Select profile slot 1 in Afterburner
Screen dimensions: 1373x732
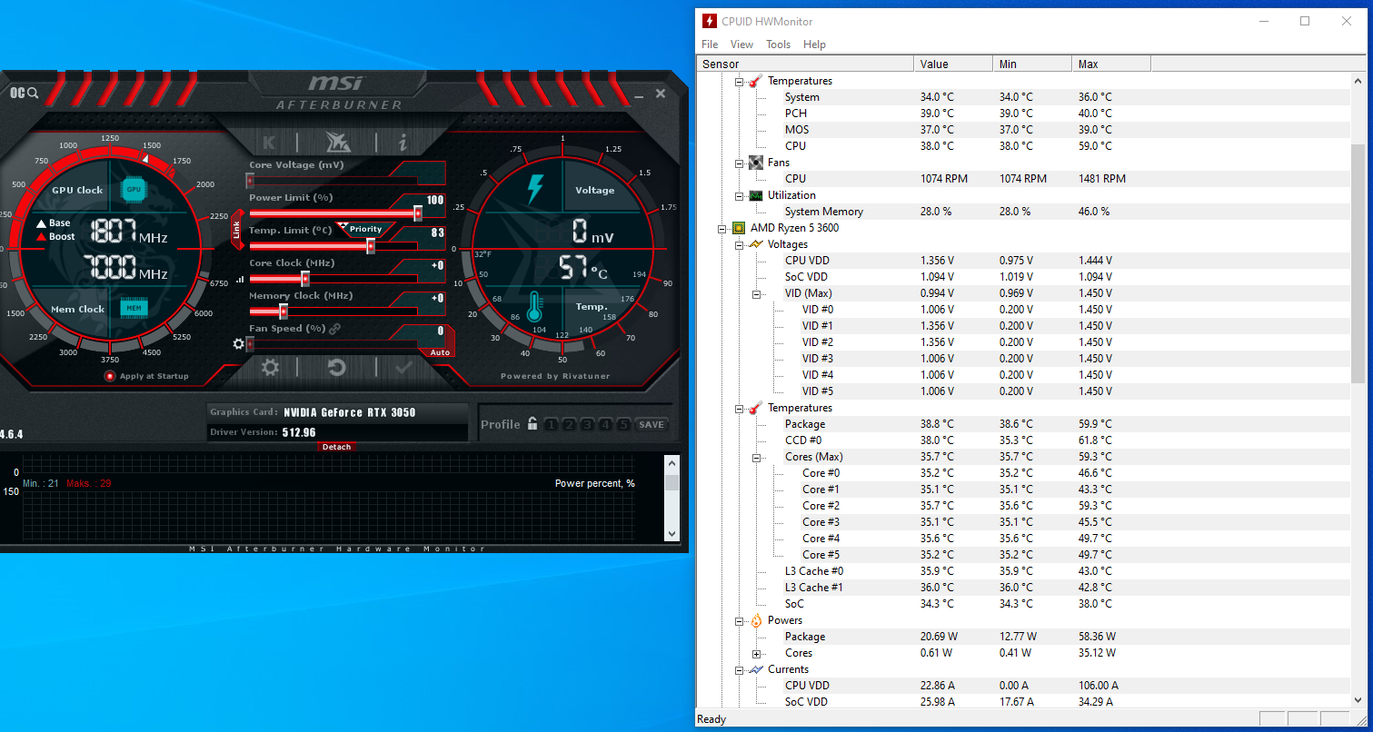[551, 424]
